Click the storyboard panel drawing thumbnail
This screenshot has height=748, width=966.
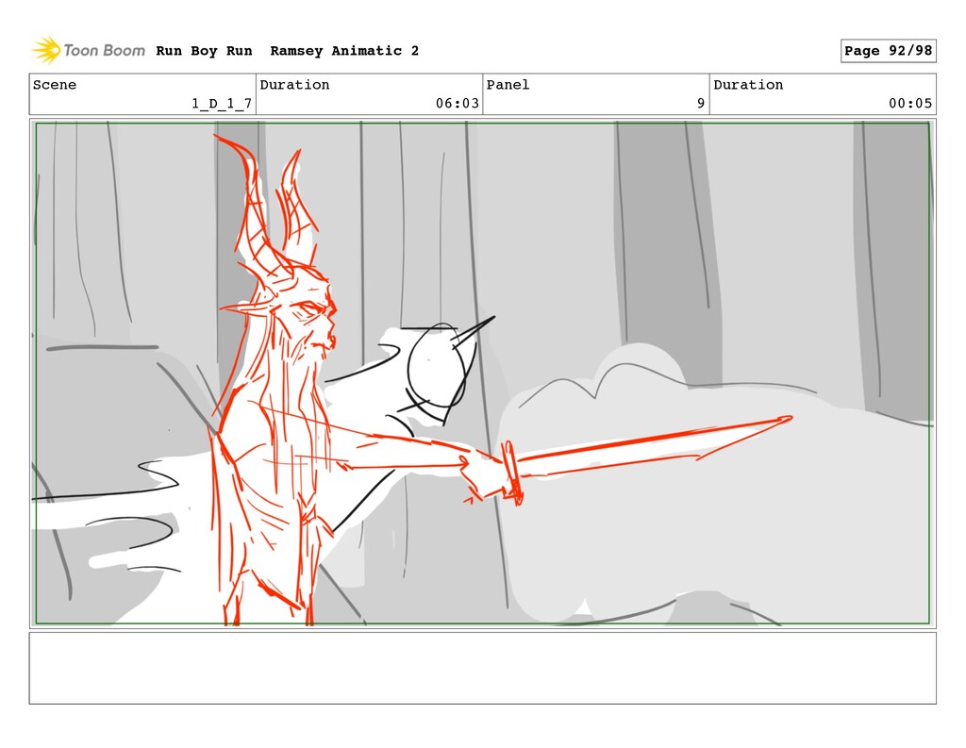tap(482, 374)
